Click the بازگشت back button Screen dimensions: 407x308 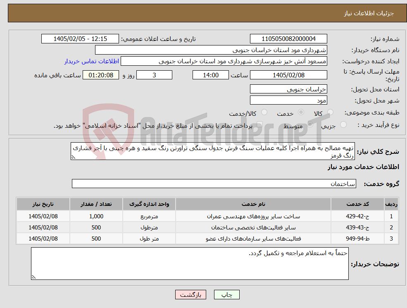coord(190,295)
